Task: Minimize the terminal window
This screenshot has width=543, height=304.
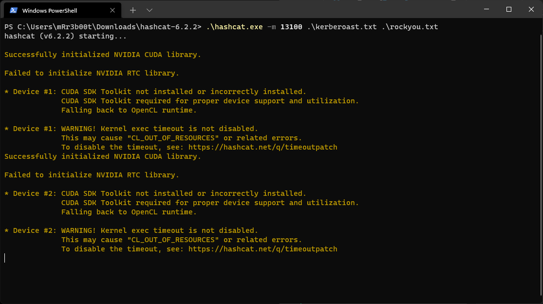Action: coord(486,9)
